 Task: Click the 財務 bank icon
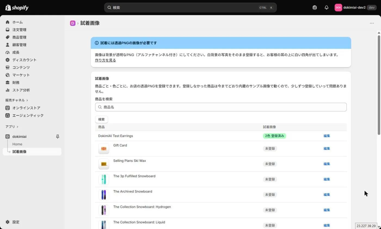(8, 83)
